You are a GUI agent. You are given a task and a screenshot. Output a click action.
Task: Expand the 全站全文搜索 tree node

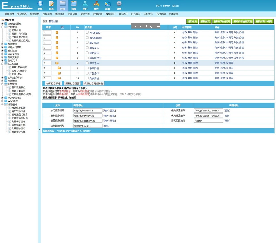point(2,98)
